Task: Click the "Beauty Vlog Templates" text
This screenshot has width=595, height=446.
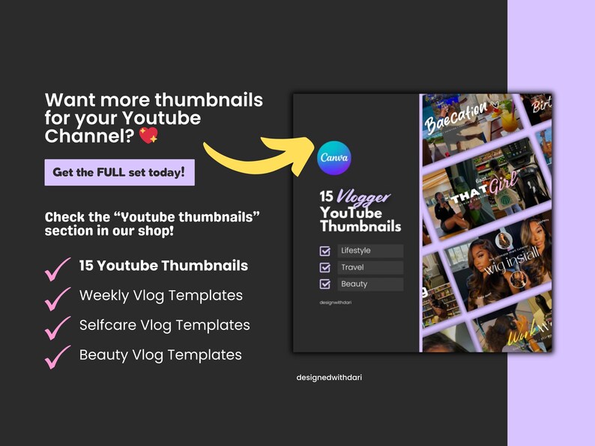Action: pyautogui.click(x=160, y=355)
